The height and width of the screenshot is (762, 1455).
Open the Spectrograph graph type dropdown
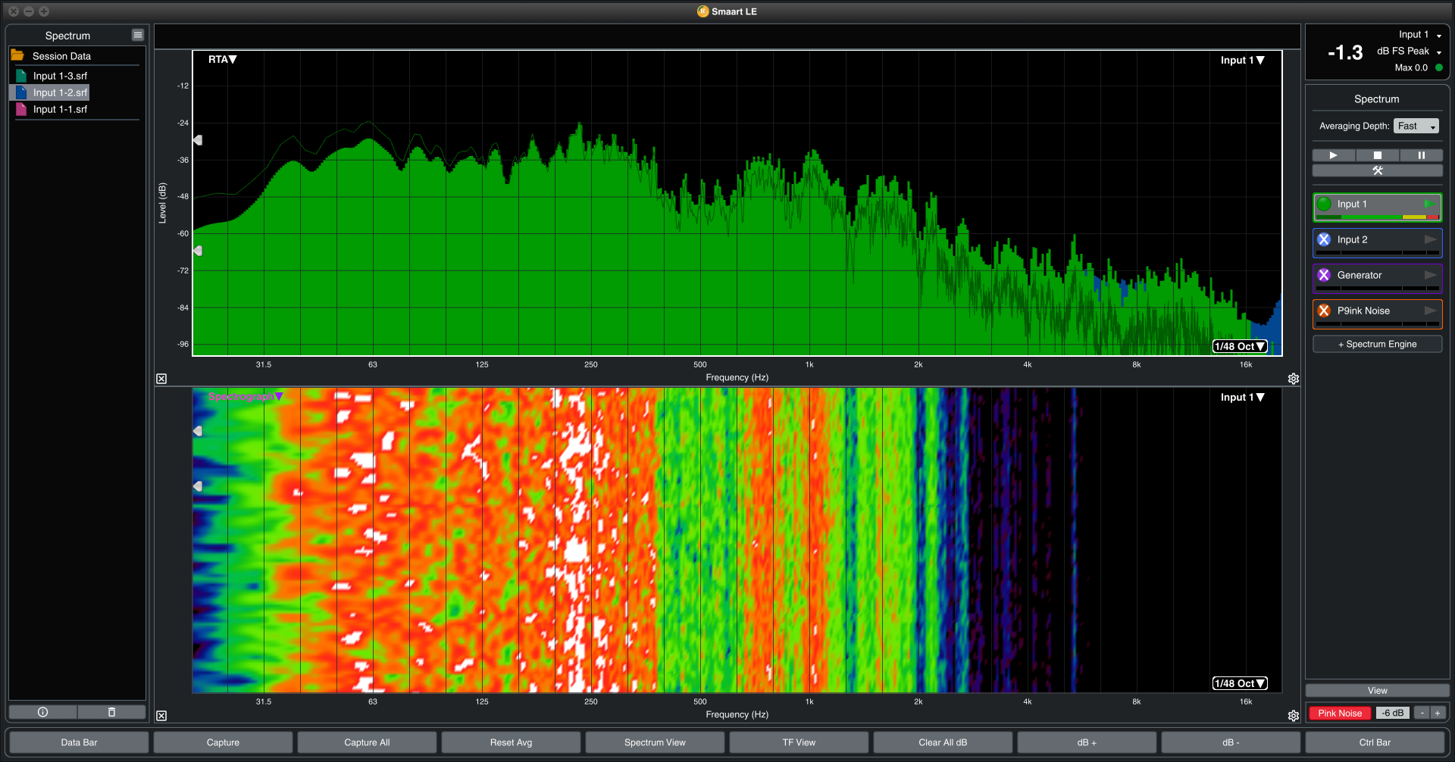point(246,396)
